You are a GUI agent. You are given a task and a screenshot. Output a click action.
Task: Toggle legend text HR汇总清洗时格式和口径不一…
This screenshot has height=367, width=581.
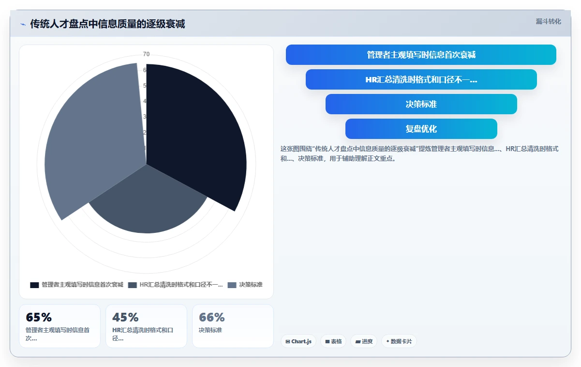pyautogui.click(x=181, y=285)
